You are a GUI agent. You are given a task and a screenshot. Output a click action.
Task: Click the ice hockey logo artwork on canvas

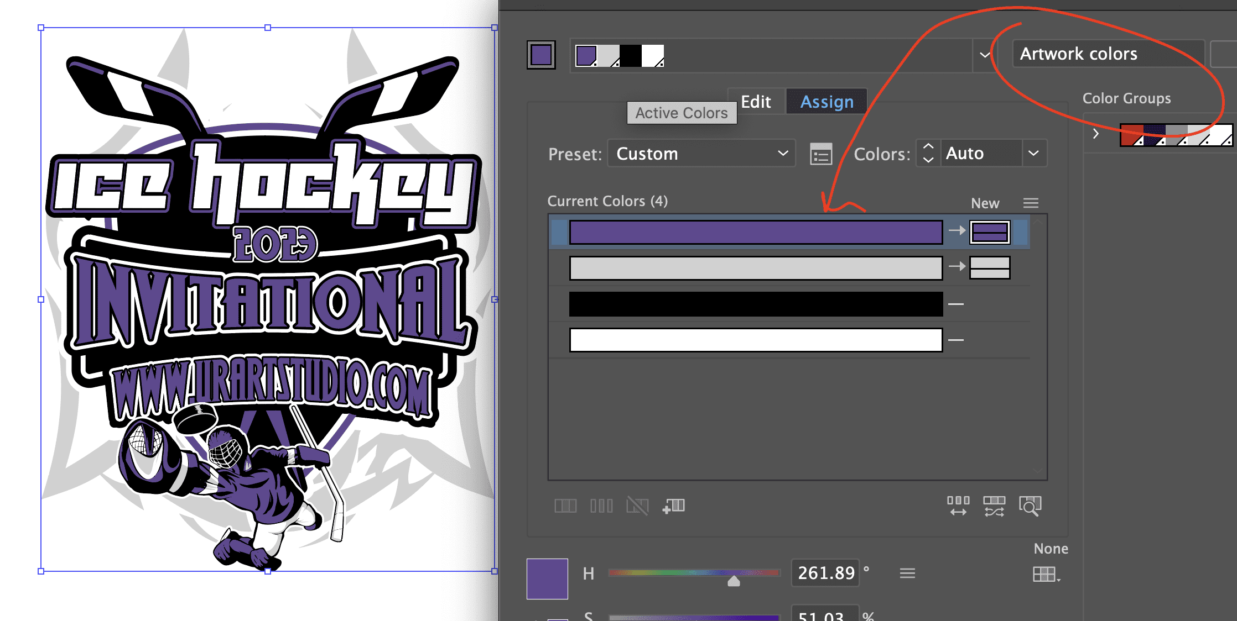click(x=268, y=299)
